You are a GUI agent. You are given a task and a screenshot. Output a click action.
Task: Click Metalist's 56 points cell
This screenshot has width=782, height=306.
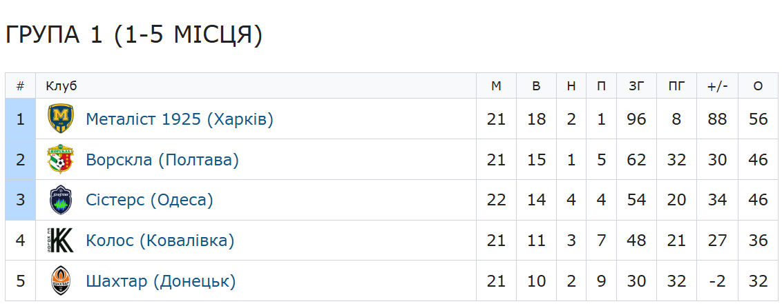758,119
